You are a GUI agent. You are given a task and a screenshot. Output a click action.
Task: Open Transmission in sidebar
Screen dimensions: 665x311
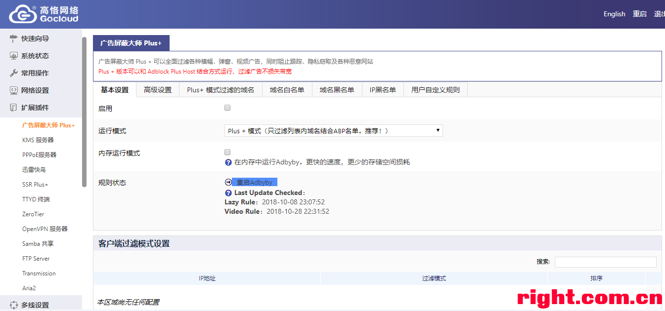click(x=39, y=273)
